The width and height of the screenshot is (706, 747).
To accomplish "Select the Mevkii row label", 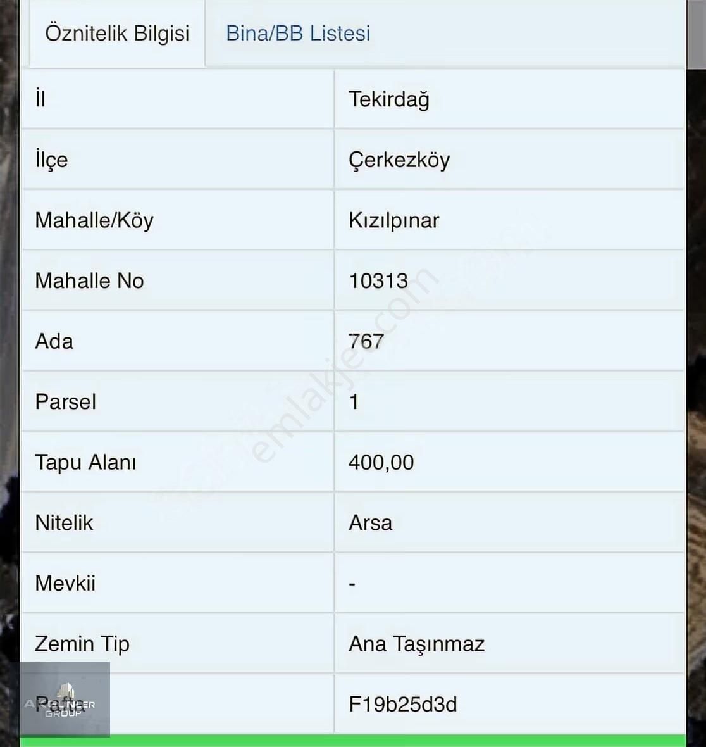I will click(x=65, y=583).
